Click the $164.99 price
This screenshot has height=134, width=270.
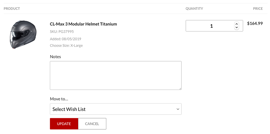coord(255,23)
